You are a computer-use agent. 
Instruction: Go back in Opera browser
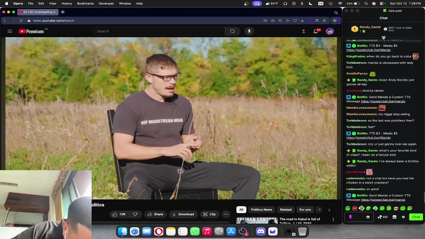(x=4, y=21)
